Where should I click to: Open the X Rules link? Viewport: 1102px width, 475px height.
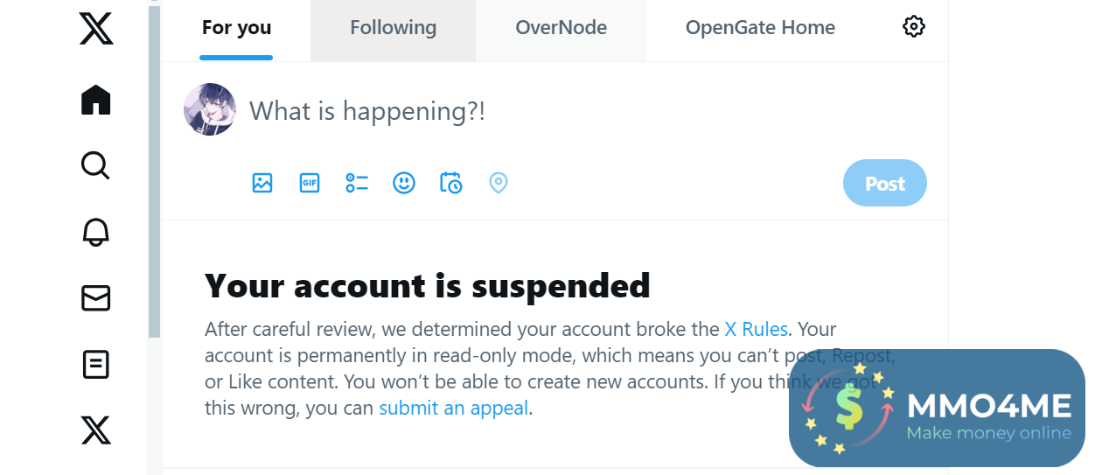pyautogui.click(x=757, y=330)
